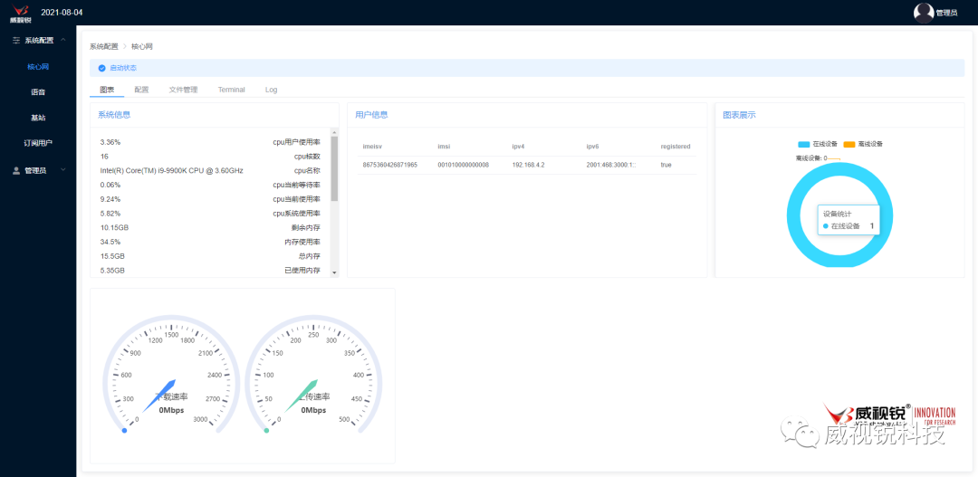The image size is (978, 477).
Task: Switch to the 文件管理 tab
Action: click(x=183, y=90)
